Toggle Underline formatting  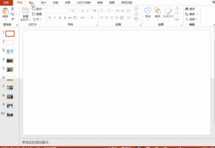click(60, 18)
